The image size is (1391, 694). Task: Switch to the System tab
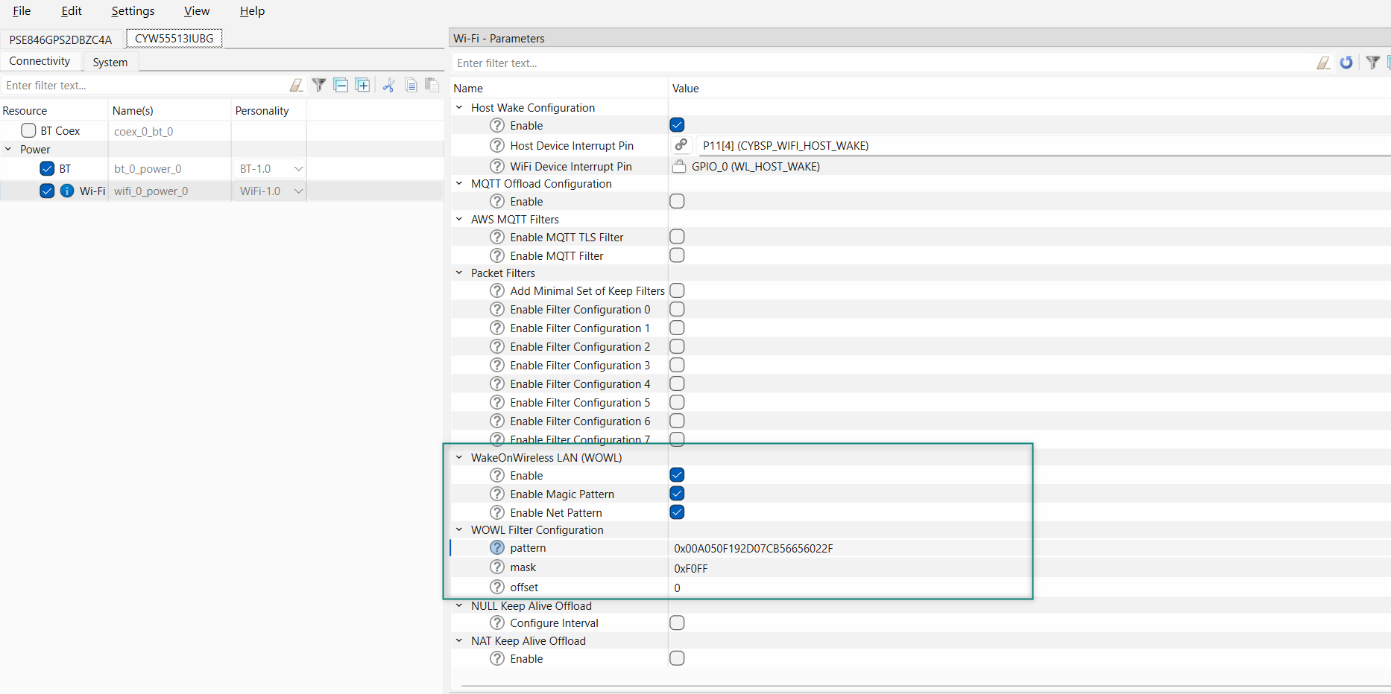[x=110, y=62]
